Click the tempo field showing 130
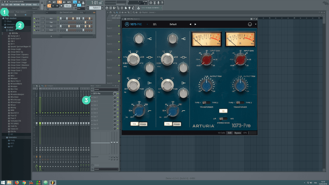The image size is (329, 185). [x=68, y=6]
